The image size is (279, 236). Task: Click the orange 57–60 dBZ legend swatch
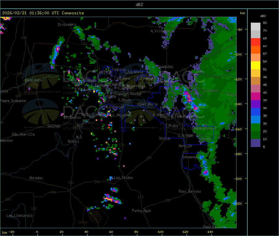(x=255, y=50)
